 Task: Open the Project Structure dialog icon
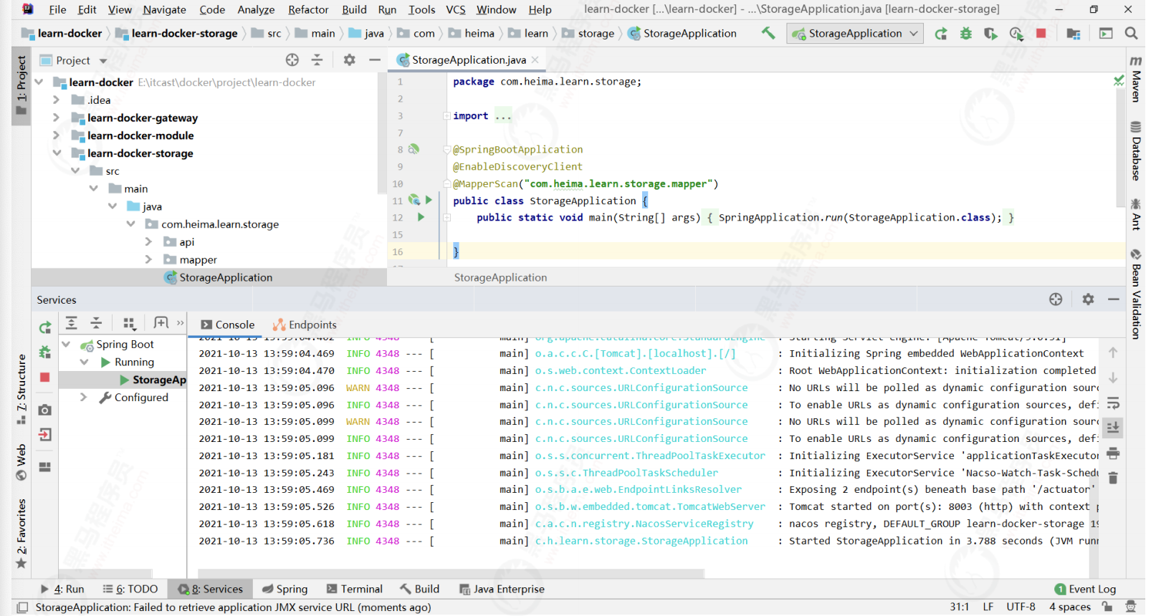coord(1074,34)
